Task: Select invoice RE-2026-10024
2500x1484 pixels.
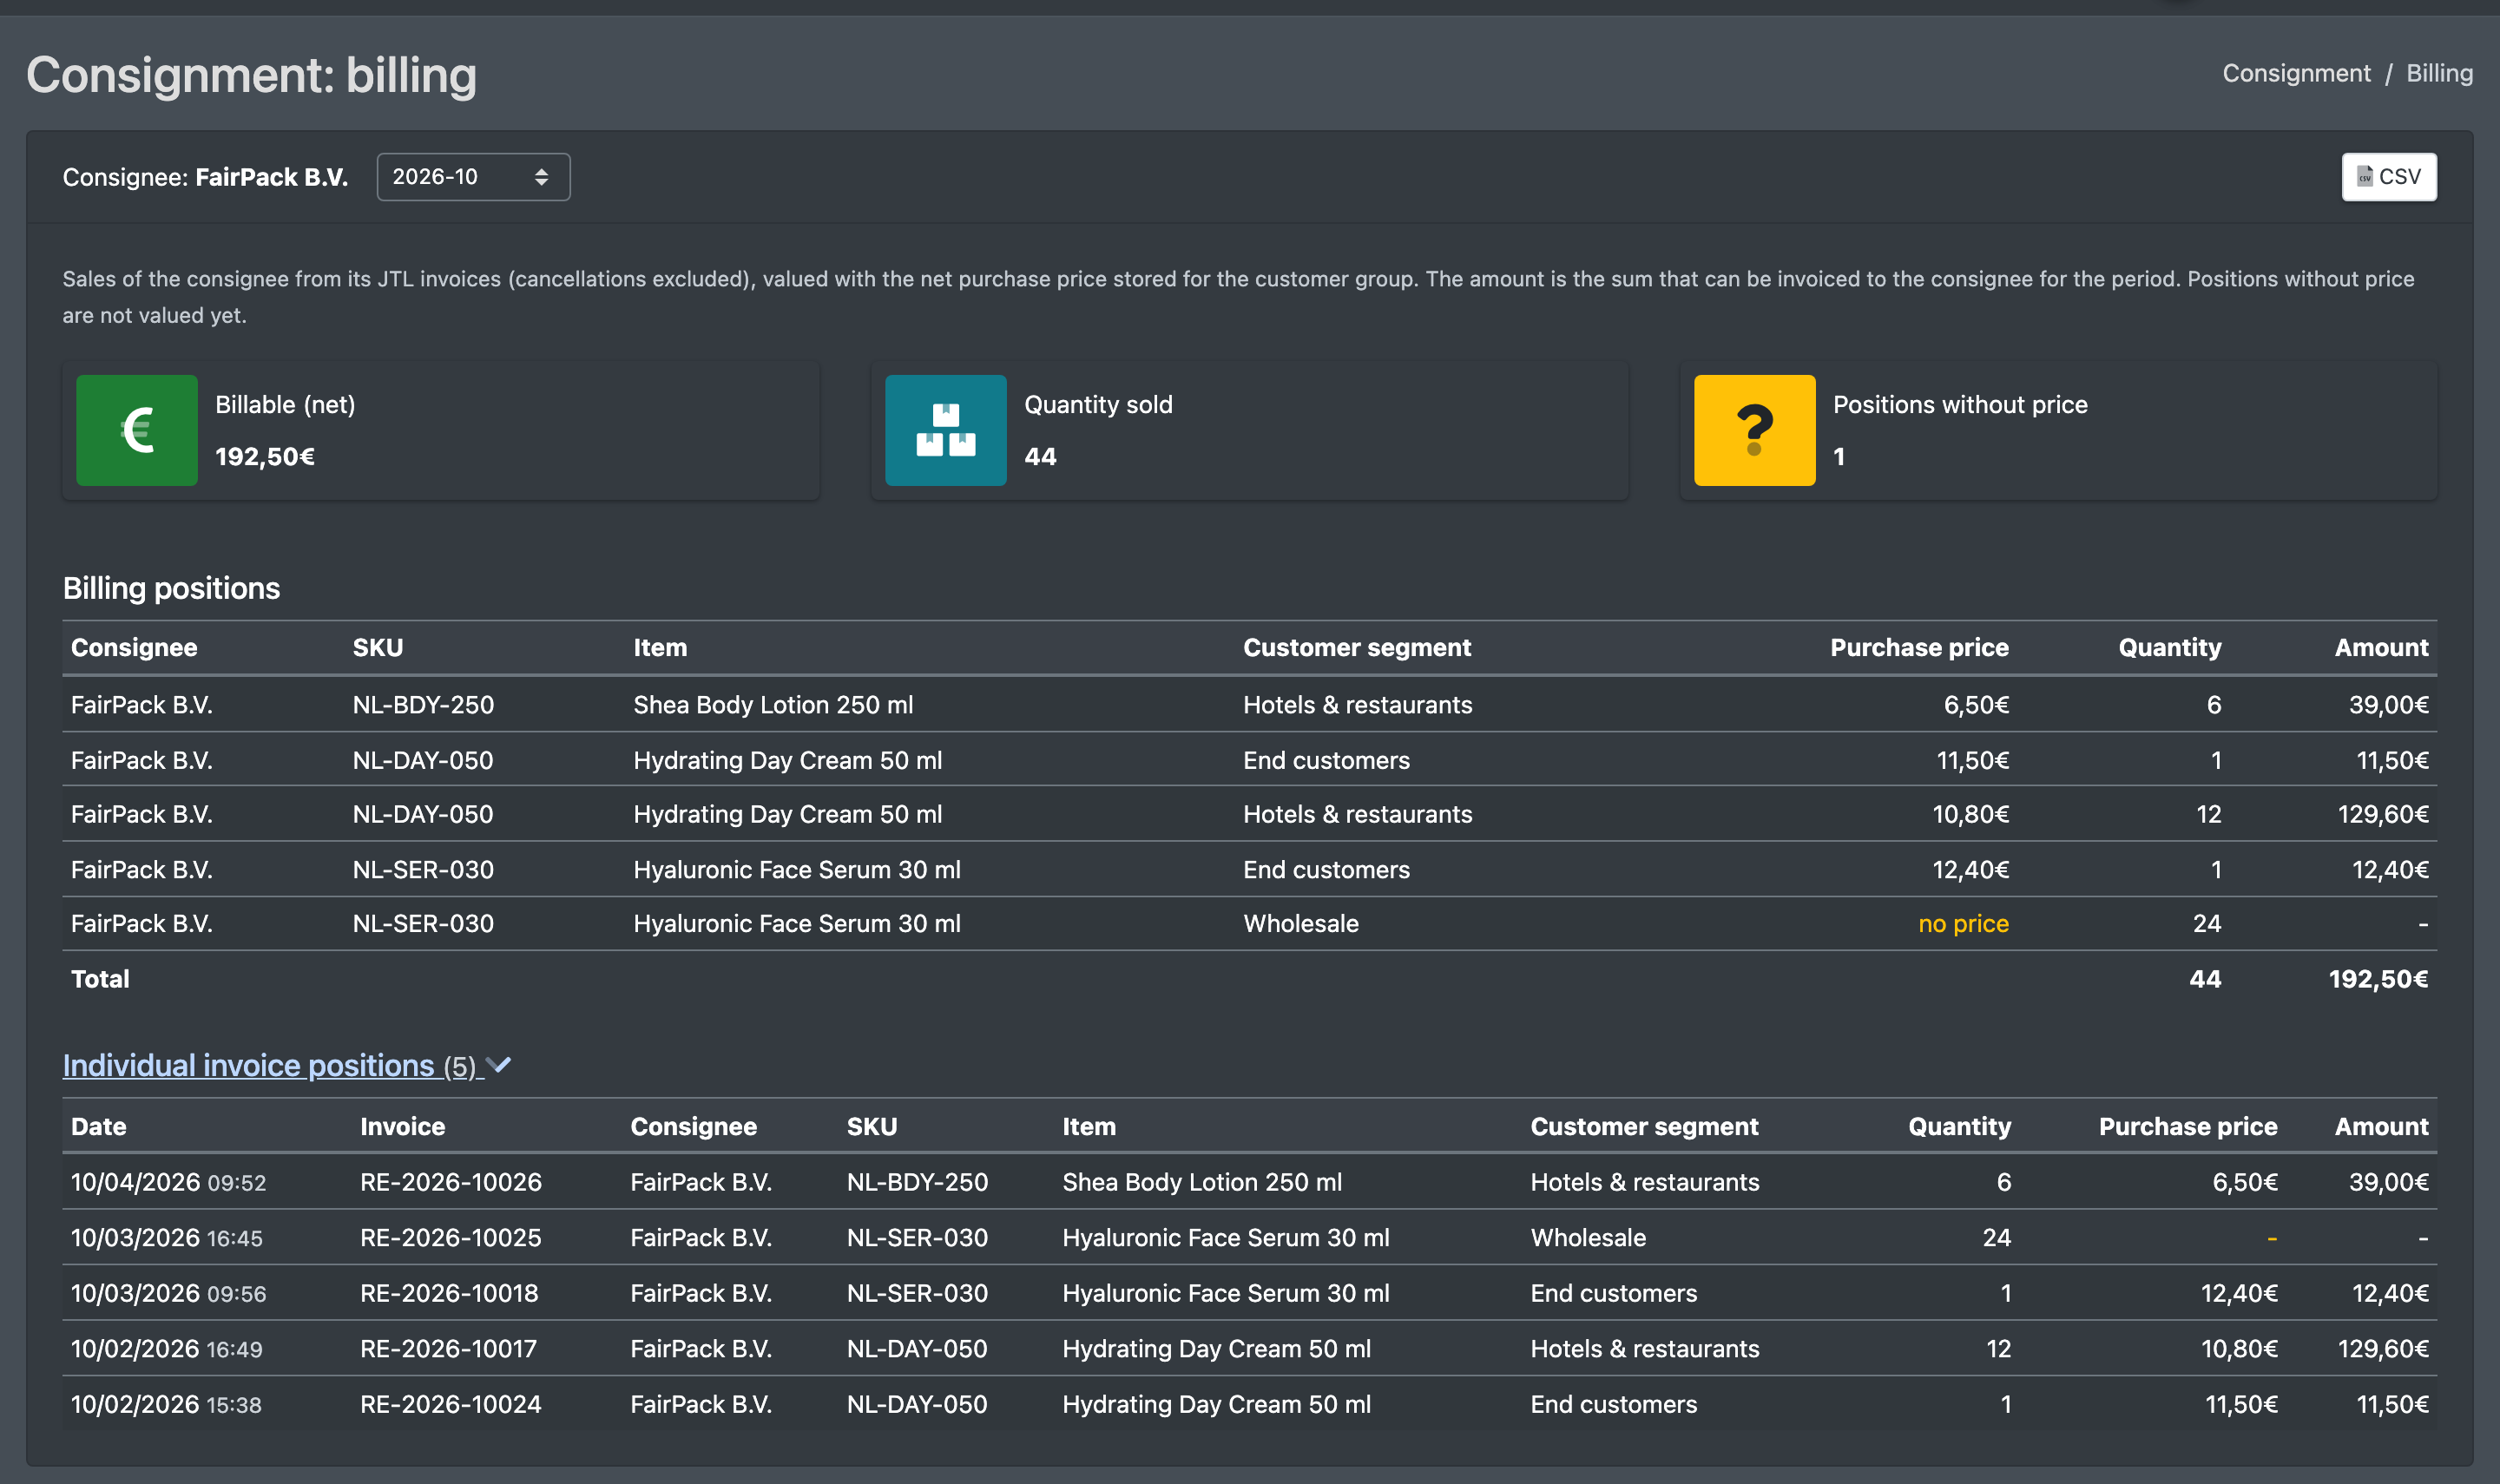Action: point(451,1404)
